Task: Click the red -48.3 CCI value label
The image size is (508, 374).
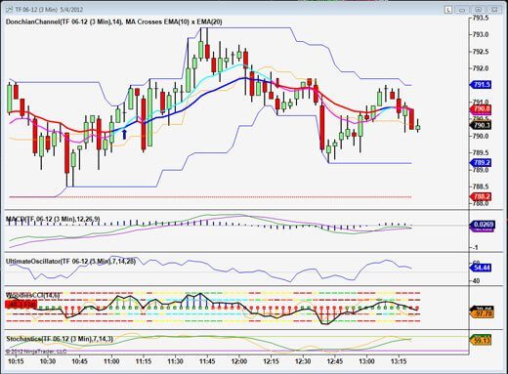Action: click(21, 305)
